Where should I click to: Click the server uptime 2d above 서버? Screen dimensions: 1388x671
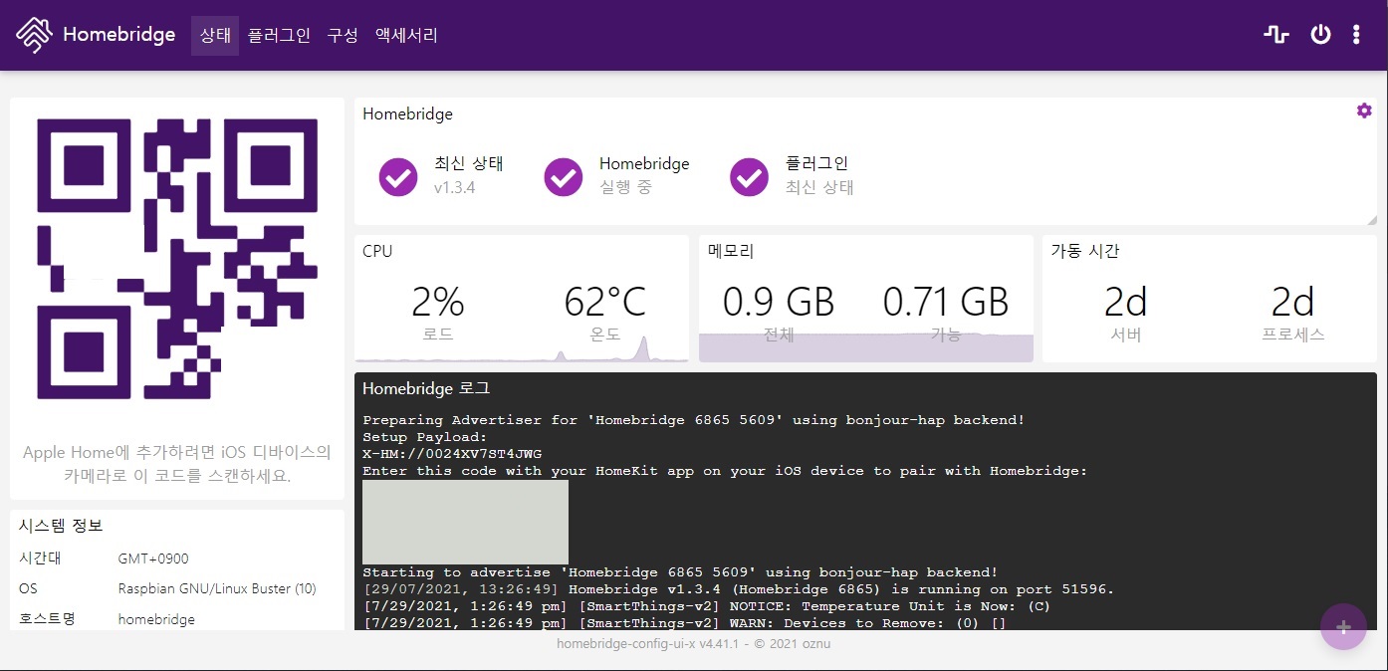tap(1126, 302)
